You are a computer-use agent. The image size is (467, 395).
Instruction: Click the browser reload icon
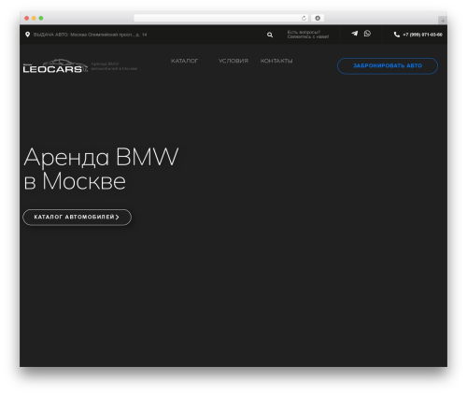click(x=304, y=19)
